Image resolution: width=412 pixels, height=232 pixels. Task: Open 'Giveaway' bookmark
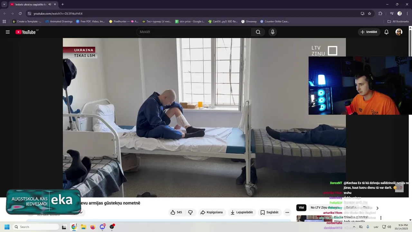249,22
